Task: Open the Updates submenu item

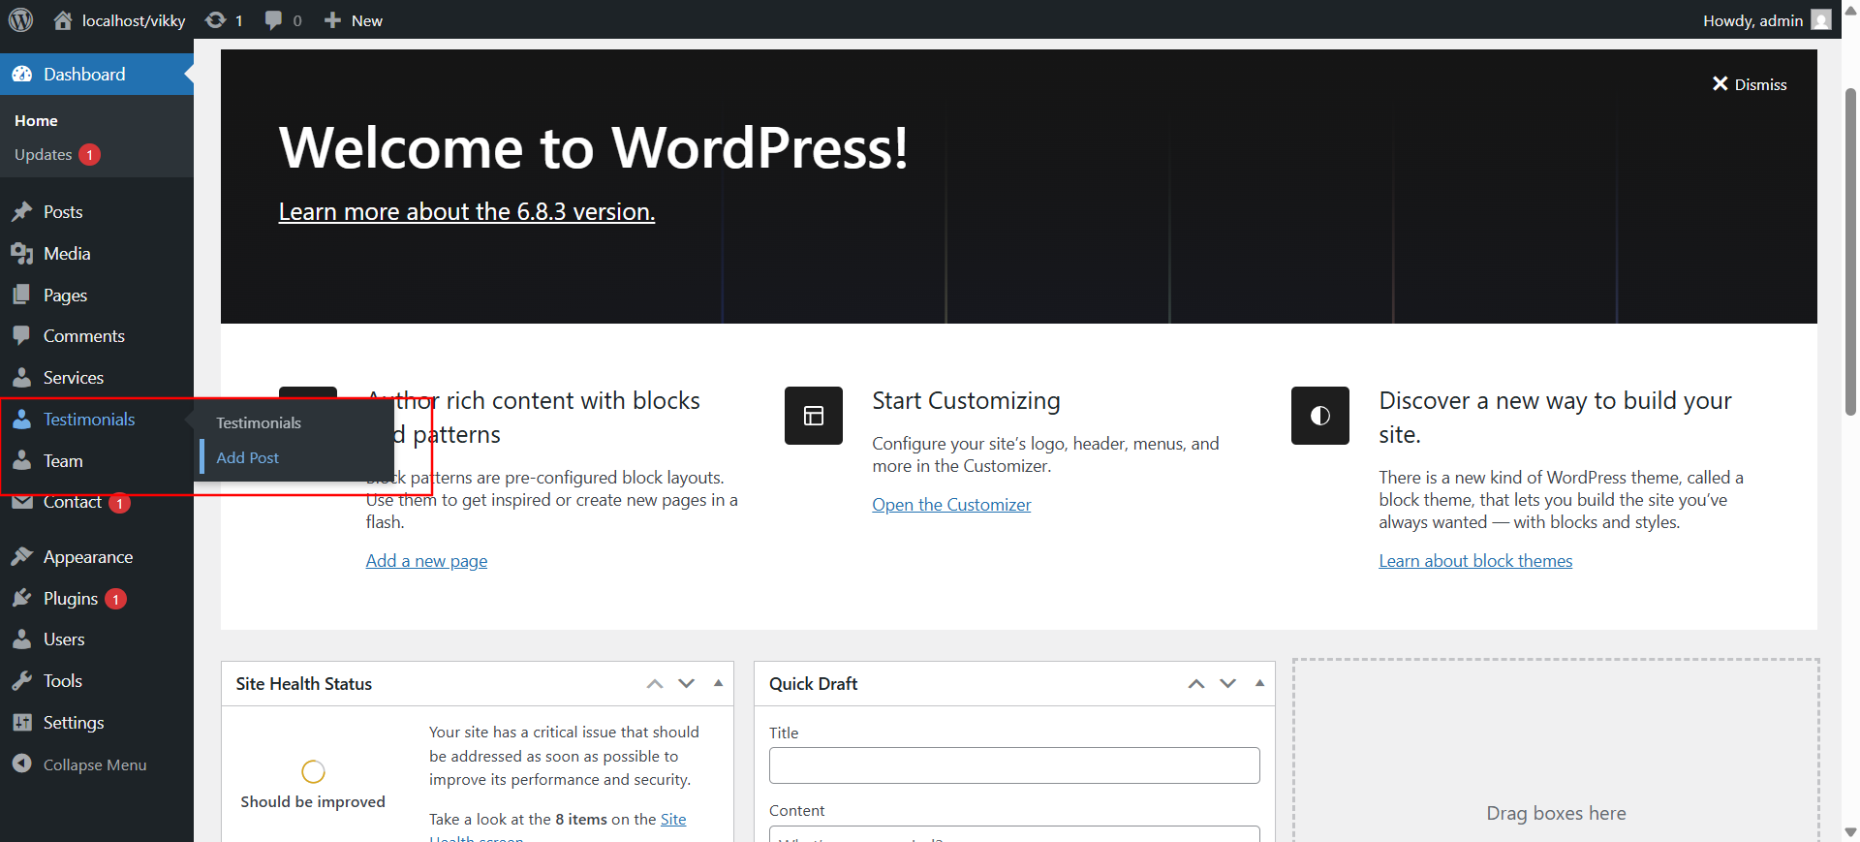Action: click(x=44, y=155)
